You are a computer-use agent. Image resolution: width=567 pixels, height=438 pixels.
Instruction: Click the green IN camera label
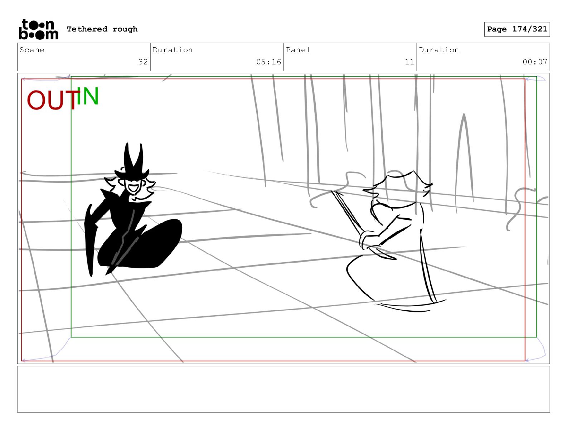click(x=88, y=96)
